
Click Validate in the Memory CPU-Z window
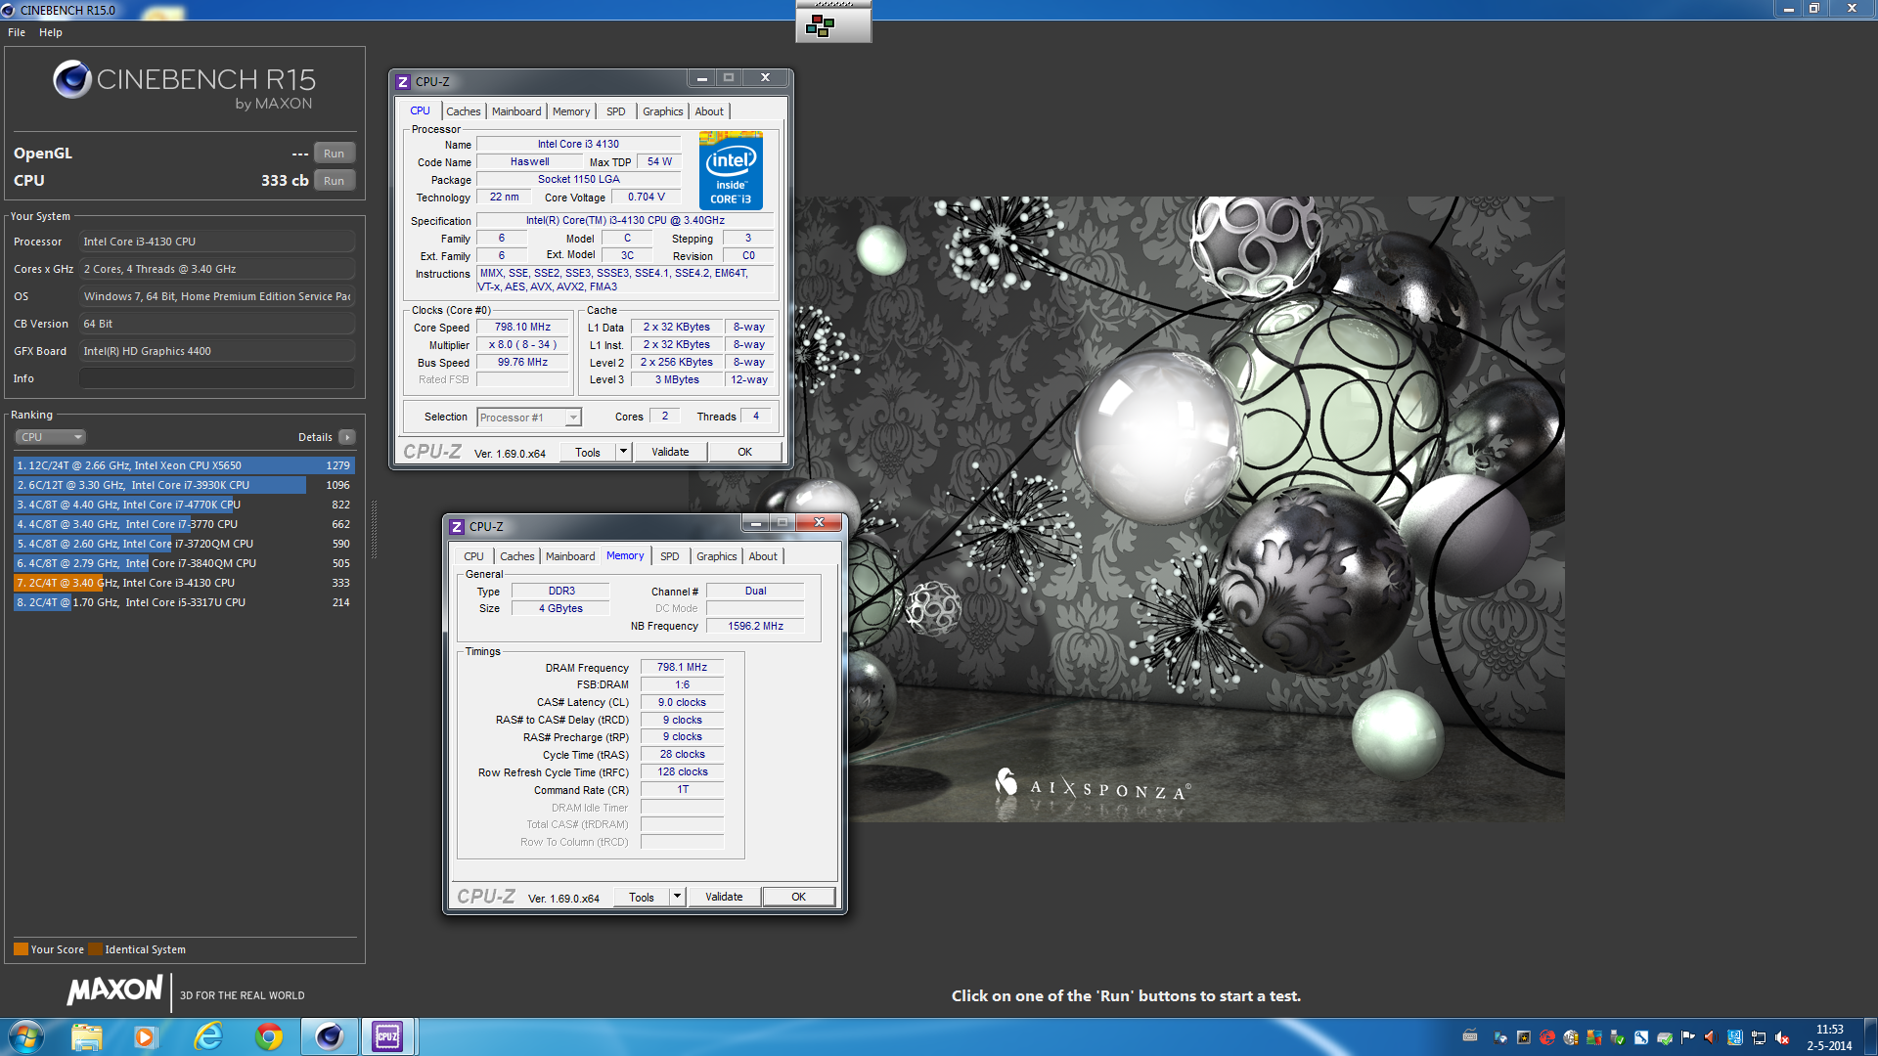click(x=724, y=897)
